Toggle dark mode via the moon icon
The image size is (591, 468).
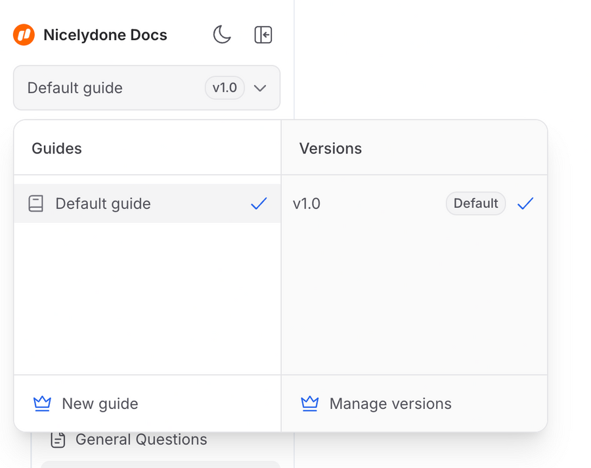point(222,35)
